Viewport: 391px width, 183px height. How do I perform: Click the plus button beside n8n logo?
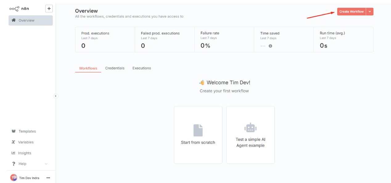49,9
